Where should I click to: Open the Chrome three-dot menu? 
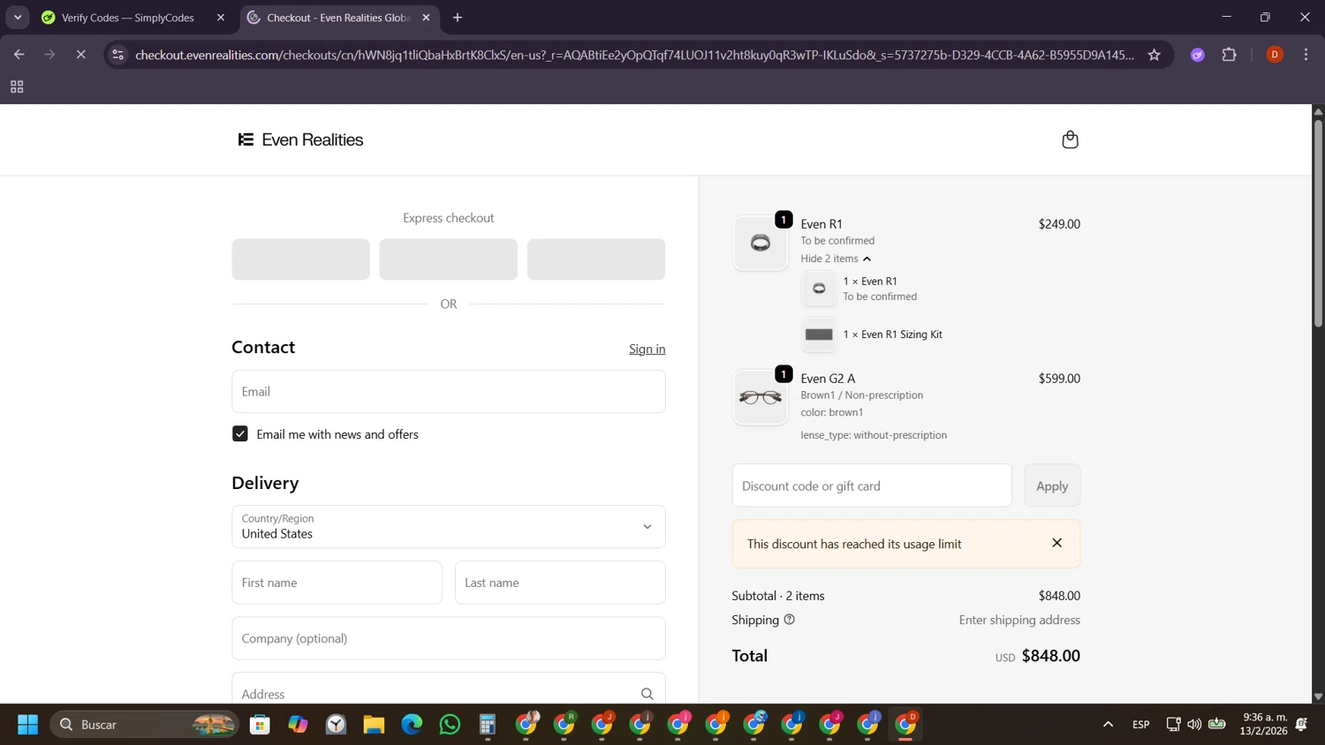tap(1306, 55)
